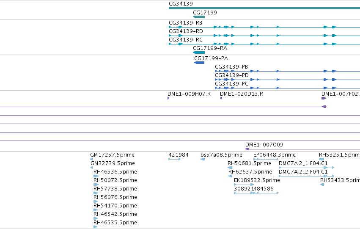Click the RH62637.5prime EST arrow
Image resolution: width=360 pixels, height=229 pixels.
coord(230,176)
